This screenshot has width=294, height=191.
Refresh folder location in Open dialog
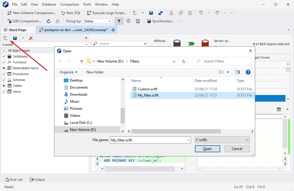184,61
